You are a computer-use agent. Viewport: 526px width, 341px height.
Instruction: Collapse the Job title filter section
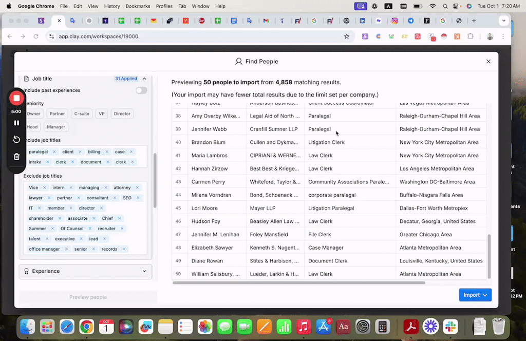point(144,79)
